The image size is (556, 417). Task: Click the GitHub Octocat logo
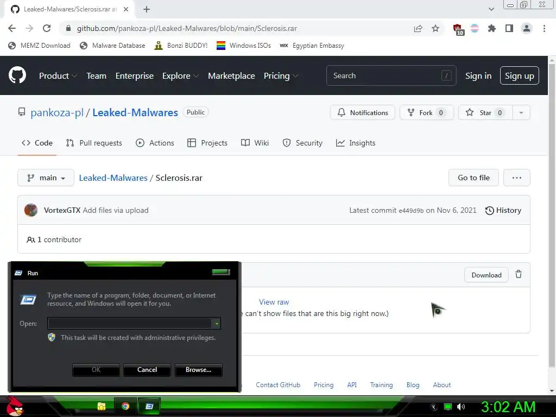[x=17, y=75]
